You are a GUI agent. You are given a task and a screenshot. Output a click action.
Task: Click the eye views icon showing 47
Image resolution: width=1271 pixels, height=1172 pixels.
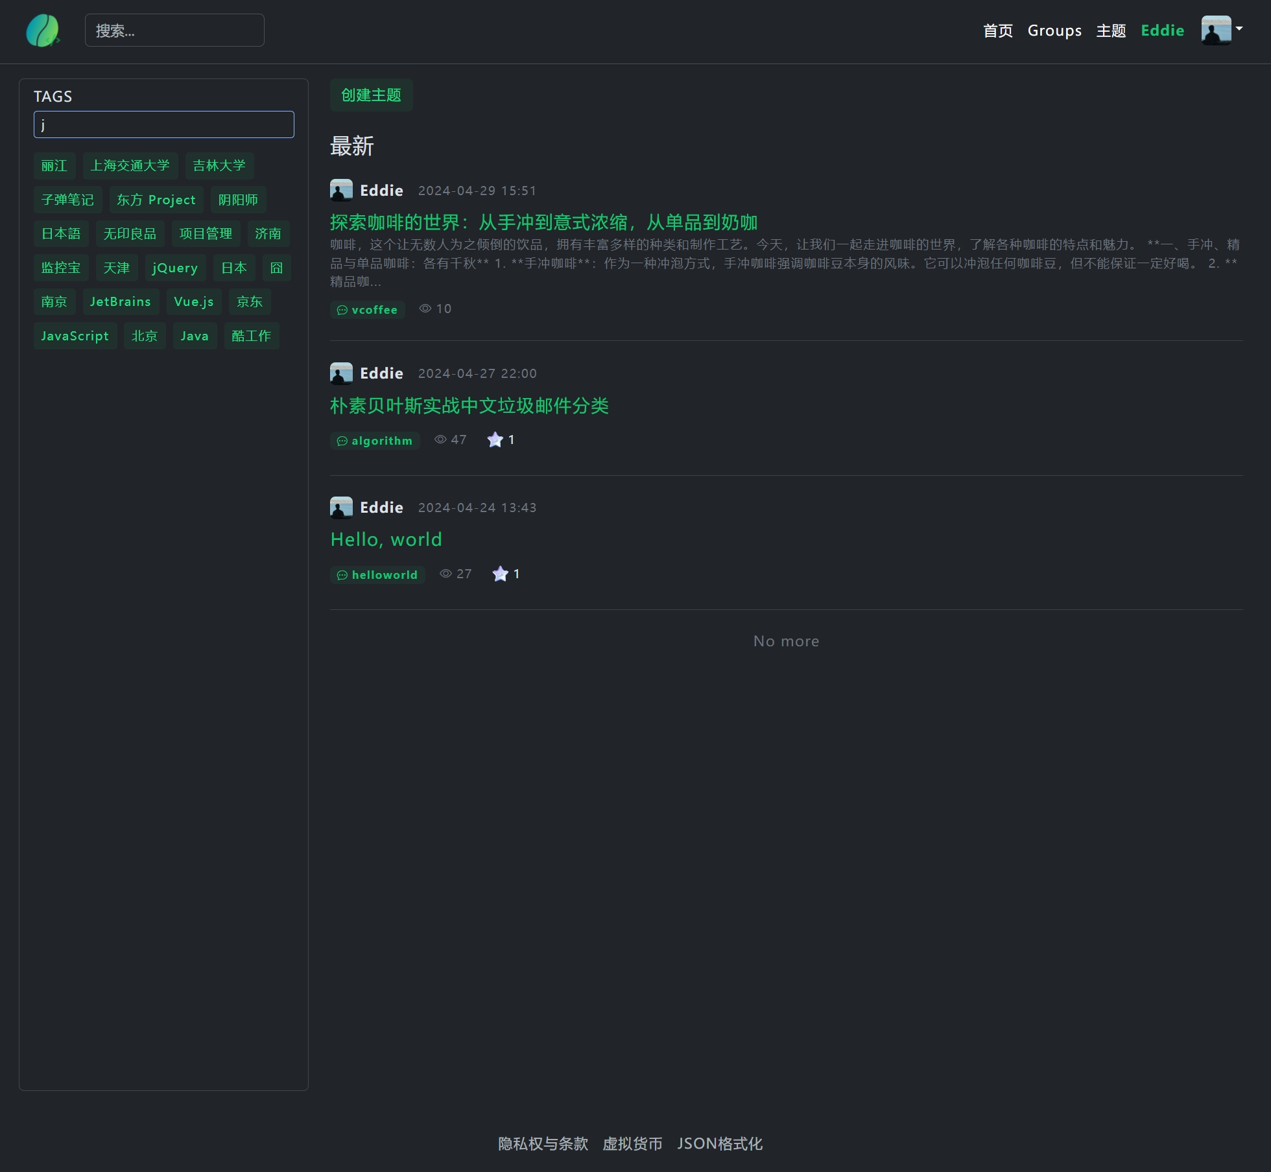click(440, 439)
